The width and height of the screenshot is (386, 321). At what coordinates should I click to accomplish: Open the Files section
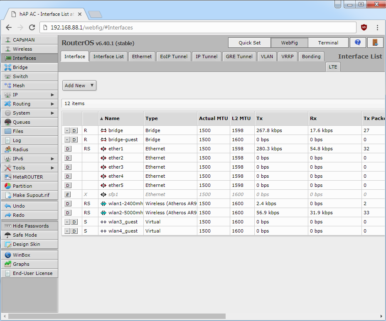tap(30, 131)
